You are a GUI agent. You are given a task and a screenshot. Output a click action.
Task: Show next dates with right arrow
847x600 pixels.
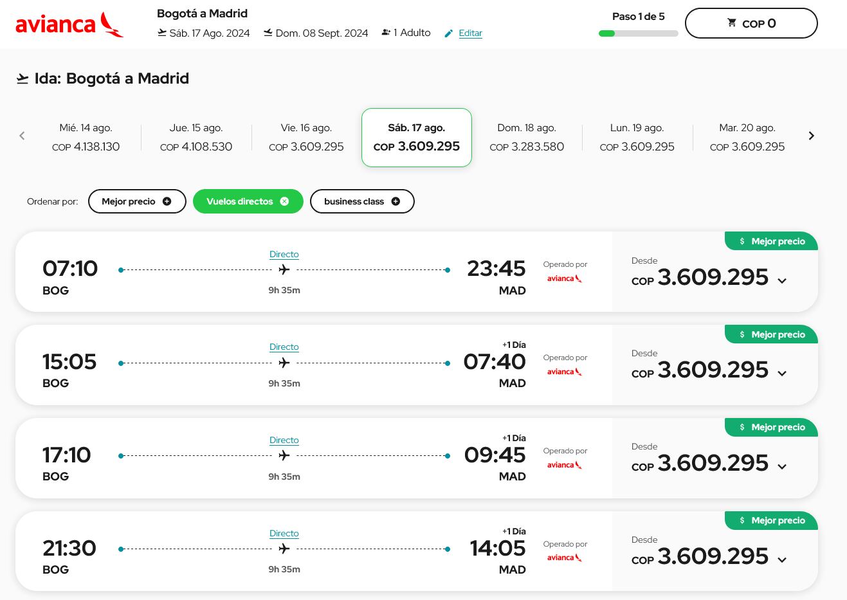click(811, 136)
